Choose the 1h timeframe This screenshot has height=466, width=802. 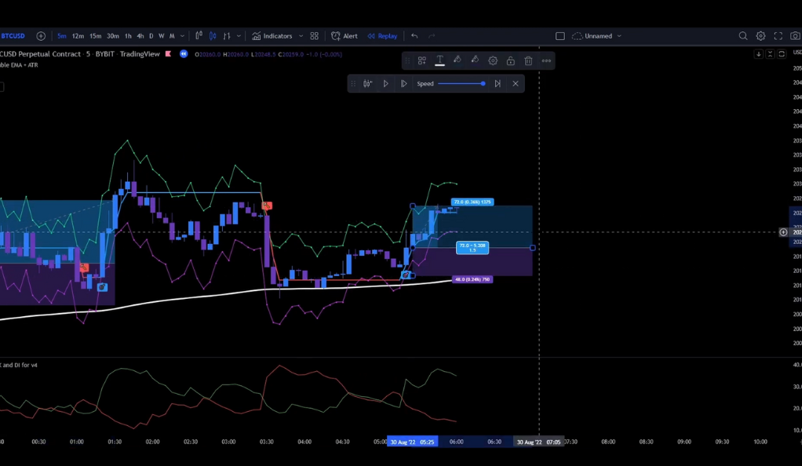pyautogui.click(x=128, y=36)
